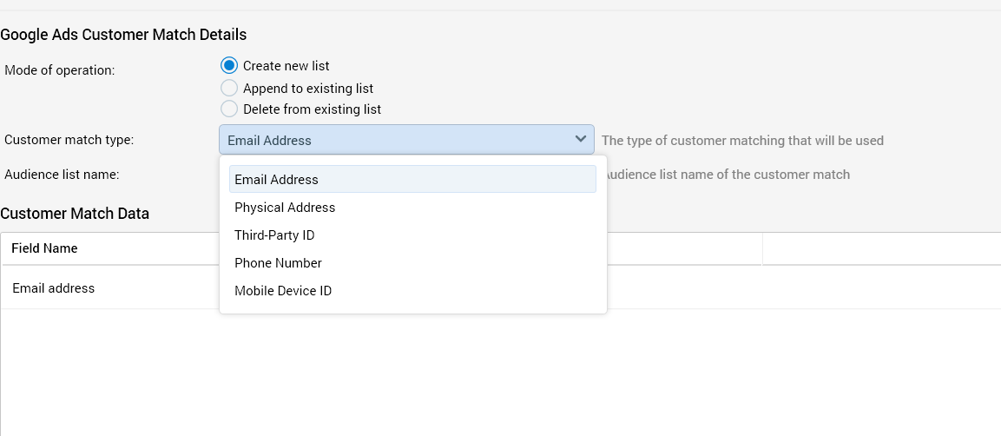Select Phone Number from the match types
Screen dimensions: 1001x436
click(x=278, y=263)
